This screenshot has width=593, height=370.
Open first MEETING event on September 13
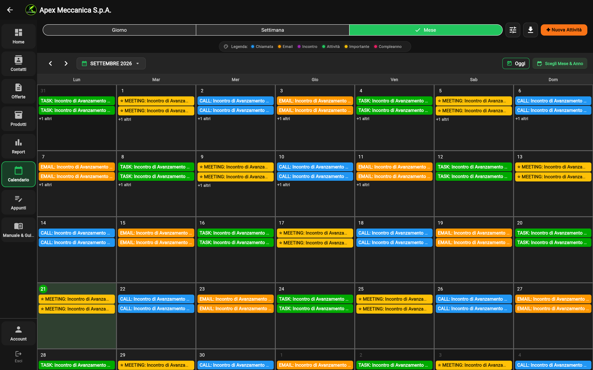(553, 167)
